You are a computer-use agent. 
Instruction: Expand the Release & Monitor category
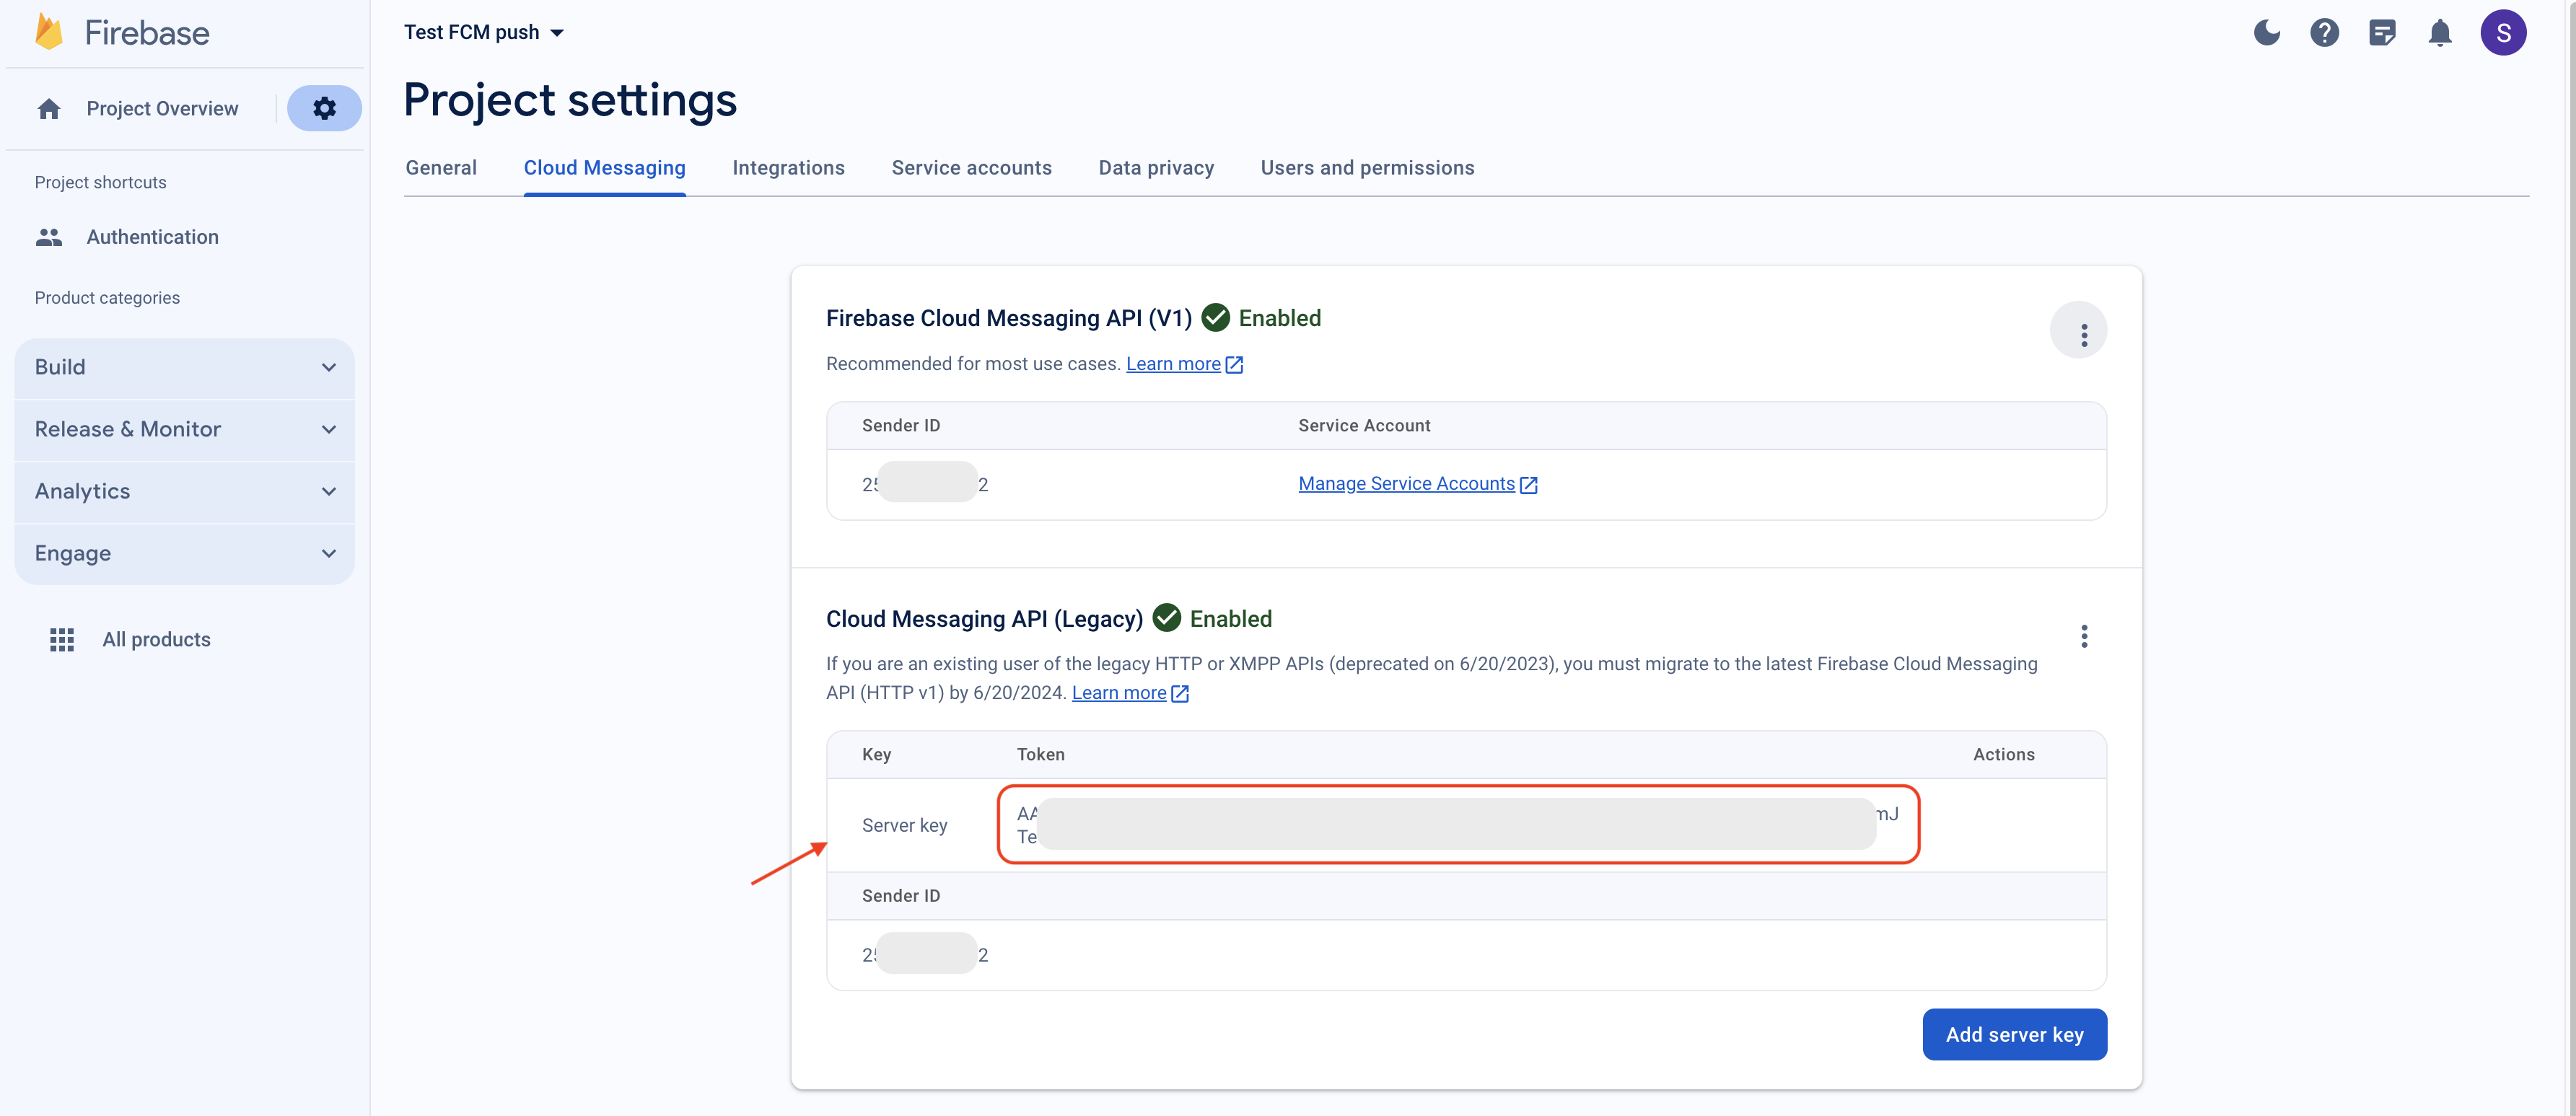[184, 429]
